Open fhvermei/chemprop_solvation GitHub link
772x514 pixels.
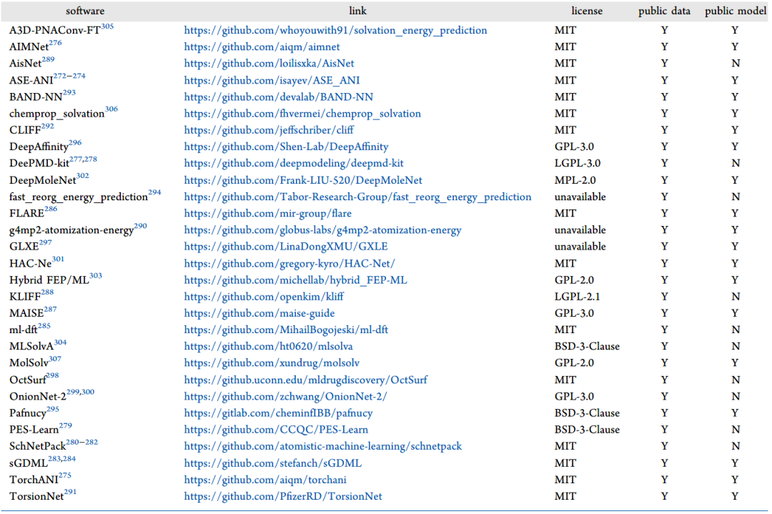tap(302, 114)
